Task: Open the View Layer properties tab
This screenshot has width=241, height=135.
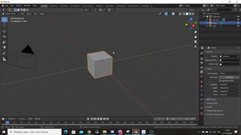Action: click(x=202, y=67)
